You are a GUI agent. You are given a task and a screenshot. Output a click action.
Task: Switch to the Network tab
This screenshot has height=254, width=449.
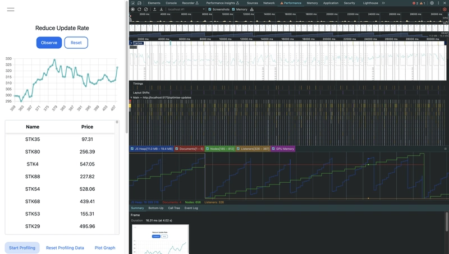click(x=269, y=3)
